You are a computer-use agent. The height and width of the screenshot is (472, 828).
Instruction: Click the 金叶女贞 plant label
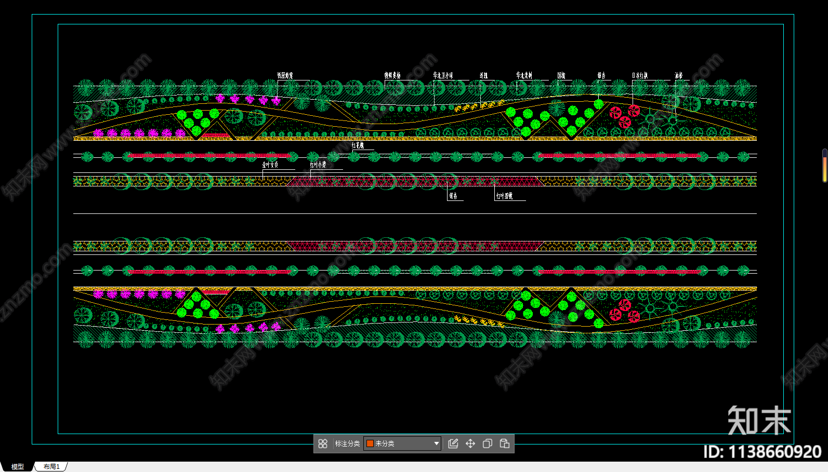[270, 165]
